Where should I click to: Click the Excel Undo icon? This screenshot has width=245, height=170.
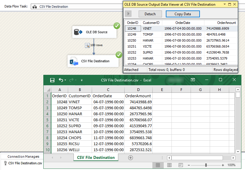(x=61, y=80)
